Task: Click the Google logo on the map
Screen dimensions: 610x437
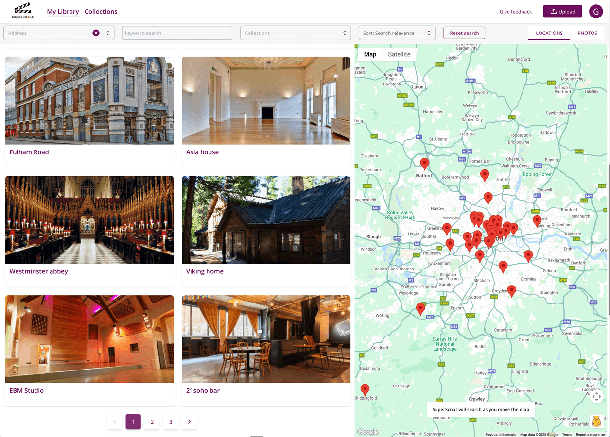Action: 368,432
